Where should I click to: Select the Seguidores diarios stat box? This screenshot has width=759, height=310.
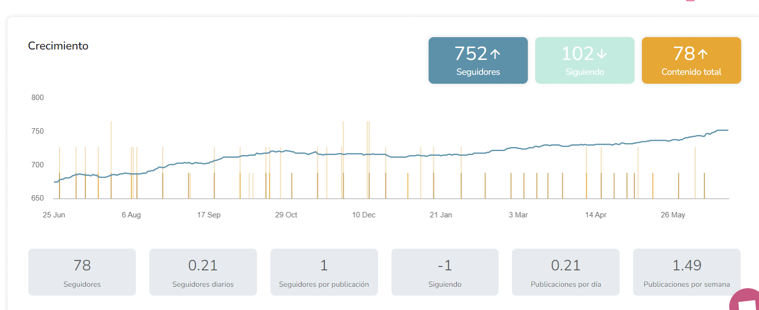click(x=203, y=272)
